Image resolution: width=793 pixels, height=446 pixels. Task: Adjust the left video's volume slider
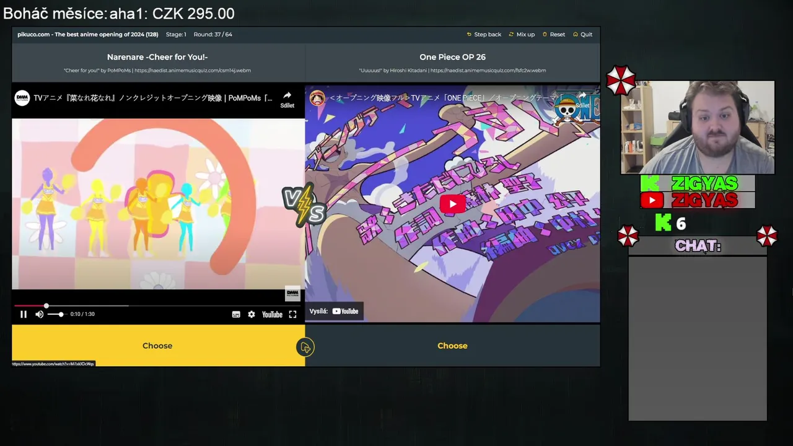(56, 314)
